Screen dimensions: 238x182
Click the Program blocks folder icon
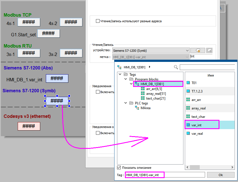click(x=131, y=79)
